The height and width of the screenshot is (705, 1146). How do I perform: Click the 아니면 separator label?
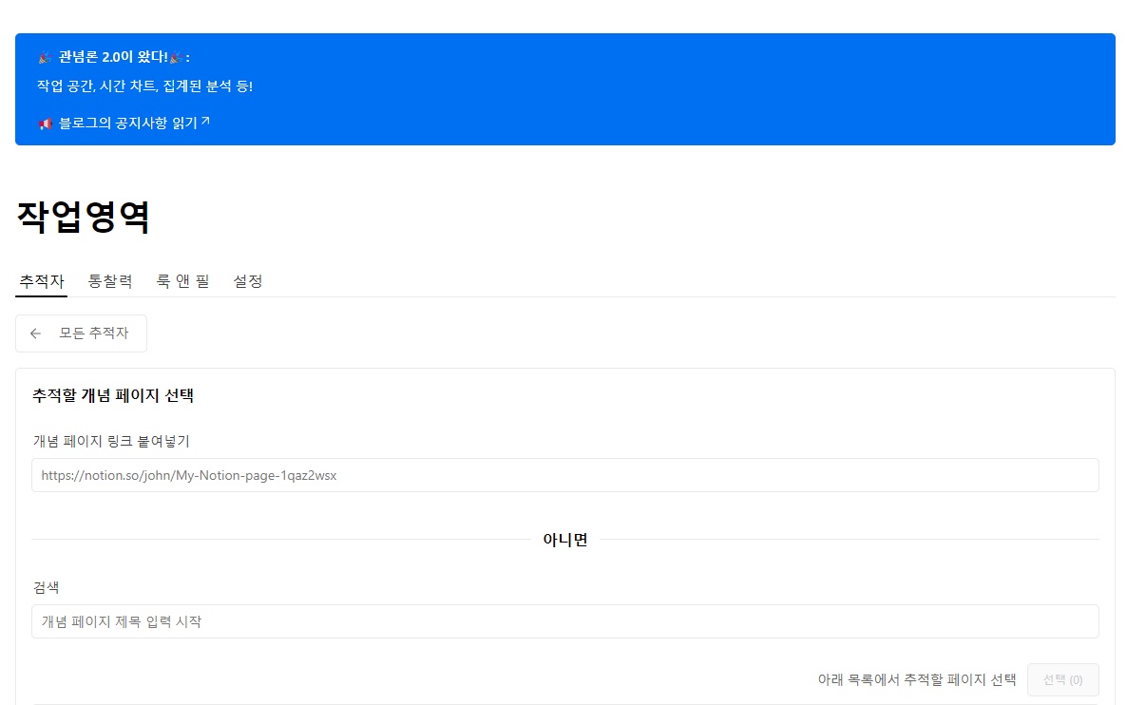(x=565, y=540)
